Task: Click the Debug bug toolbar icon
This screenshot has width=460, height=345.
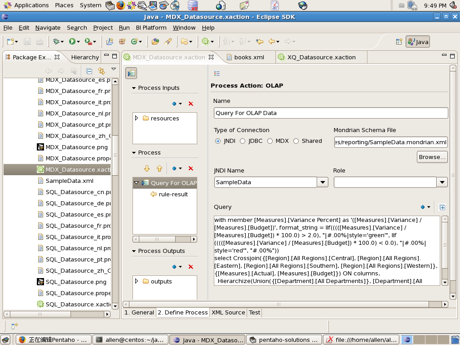Action: pos(56,42)
